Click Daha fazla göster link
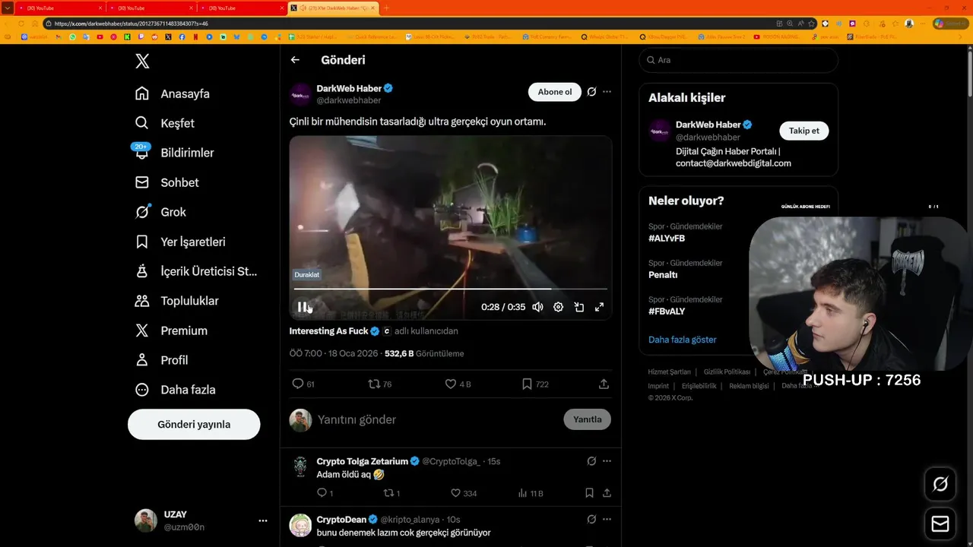The width and height of the screenshot is (973, 547). pos(682,340)
